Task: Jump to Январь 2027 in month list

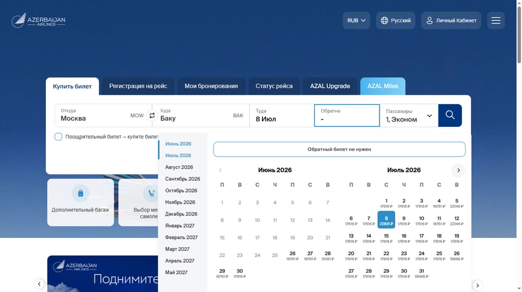Action: tap(180, 226)
